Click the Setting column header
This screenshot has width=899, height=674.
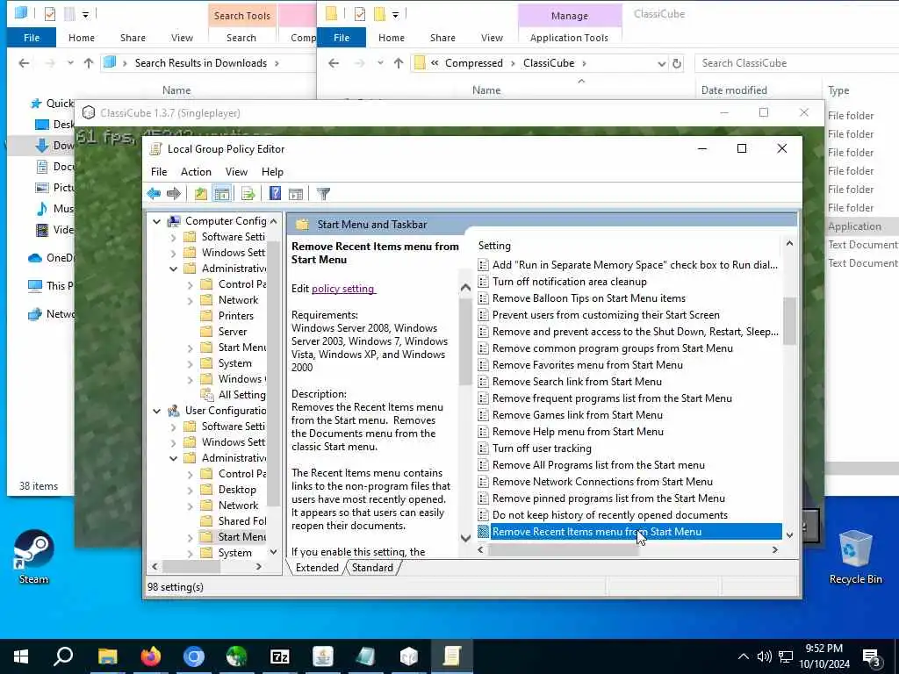[494, 246]
